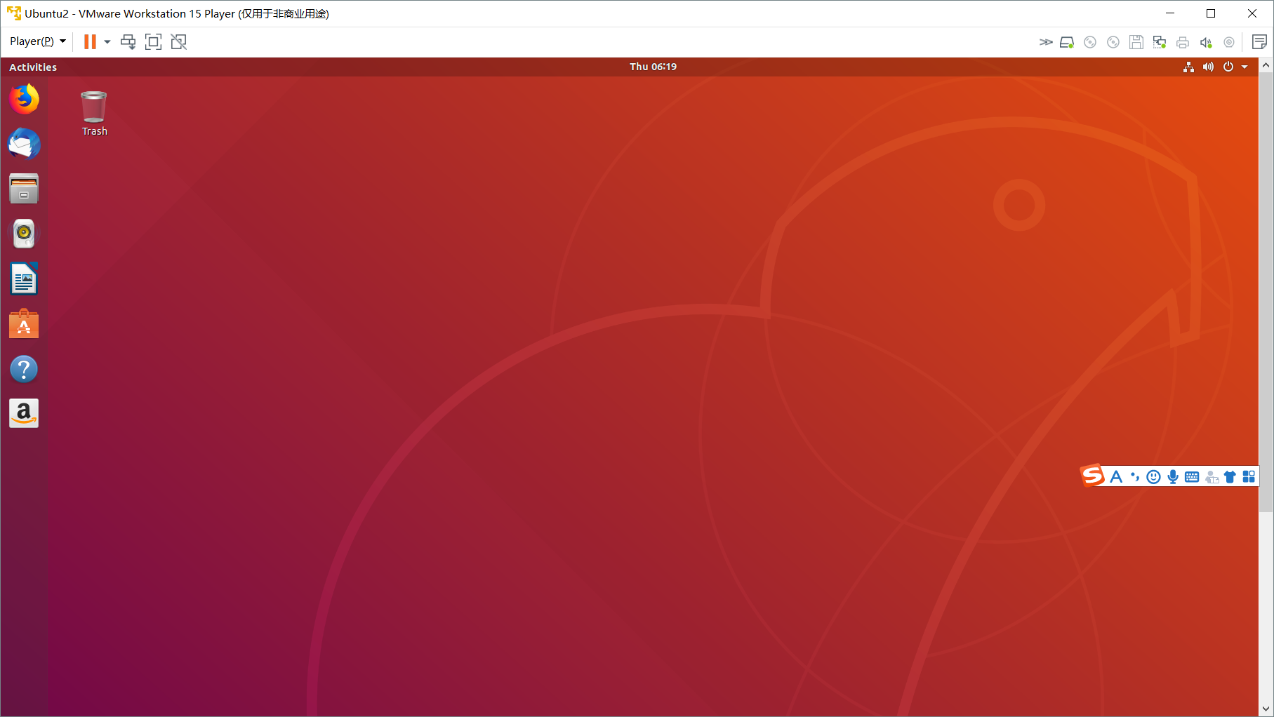Viewport: 1274px width, 717px height.
Task: Launch Amazon from the dock
Action: (x=24, y=413)
